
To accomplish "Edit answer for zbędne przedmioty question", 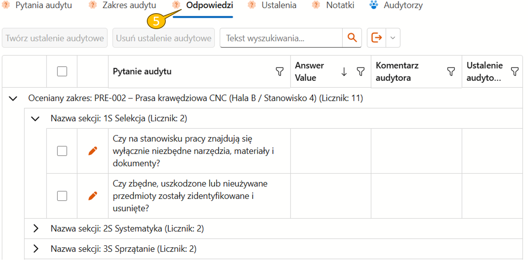I will (93, 196).
